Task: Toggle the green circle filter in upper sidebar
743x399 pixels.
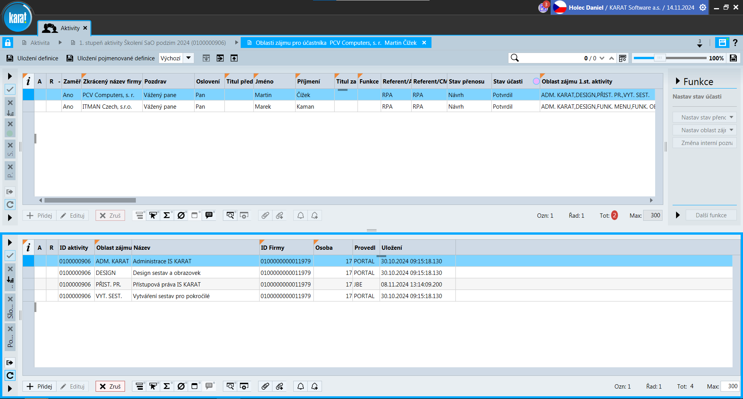Action: click(x=10, y=128)
